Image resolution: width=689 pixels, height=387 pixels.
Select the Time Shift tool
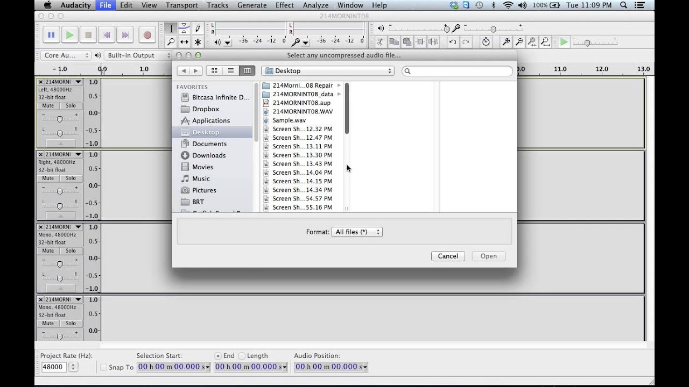point(184,41)
